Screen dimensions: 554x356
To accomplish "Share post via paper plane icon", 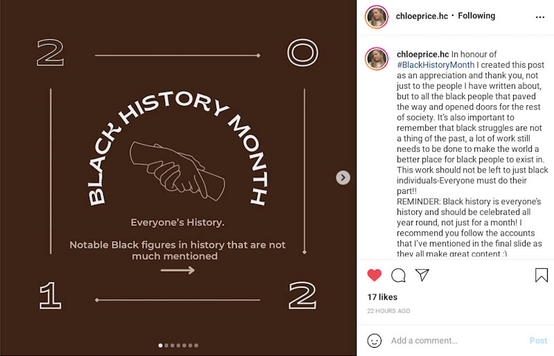I will coord(422,275).
